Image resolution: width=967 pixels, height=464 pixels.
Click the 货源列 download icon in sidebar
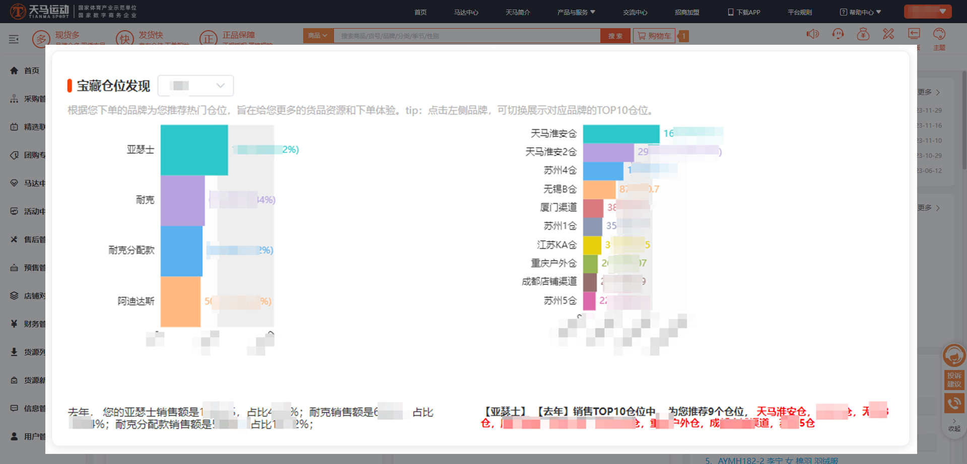pyautogui.click(x=14, y=352)
